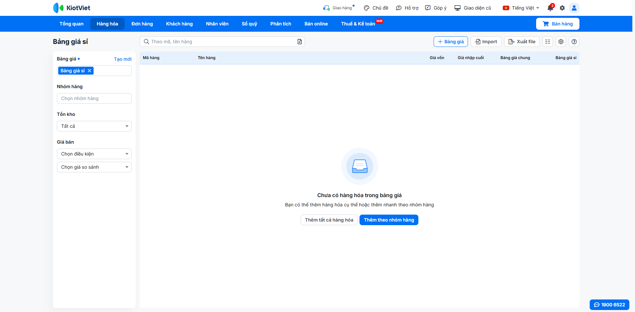Image resolution: width=635 pixels, height=312 pixels.
Task: Open settings gear in top bar
Action: pos(562,8)
